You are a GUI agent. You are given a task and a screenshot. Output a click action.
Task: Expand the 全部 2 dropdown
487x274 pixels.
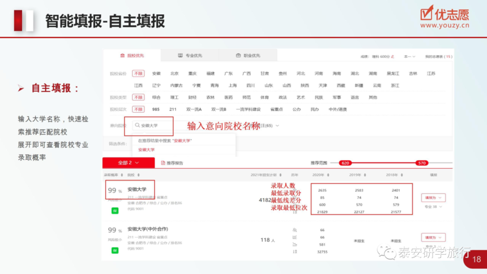coord(129,163)
